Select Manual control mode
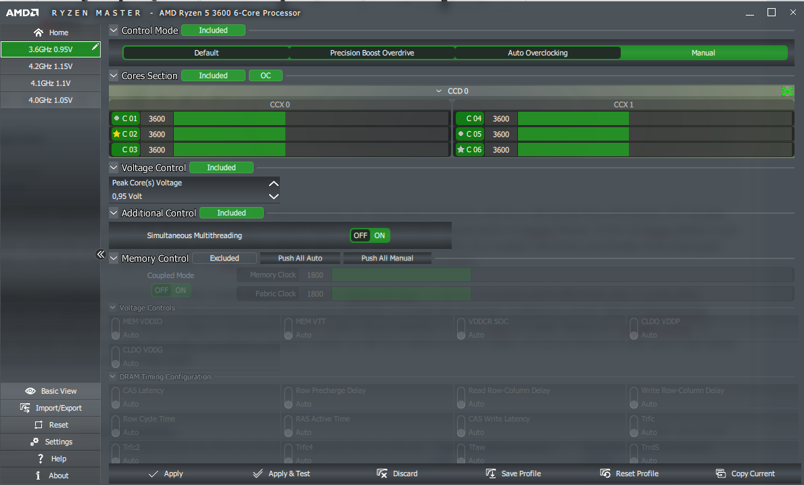This screenshot has width=804, height=485. coord(703,53)
